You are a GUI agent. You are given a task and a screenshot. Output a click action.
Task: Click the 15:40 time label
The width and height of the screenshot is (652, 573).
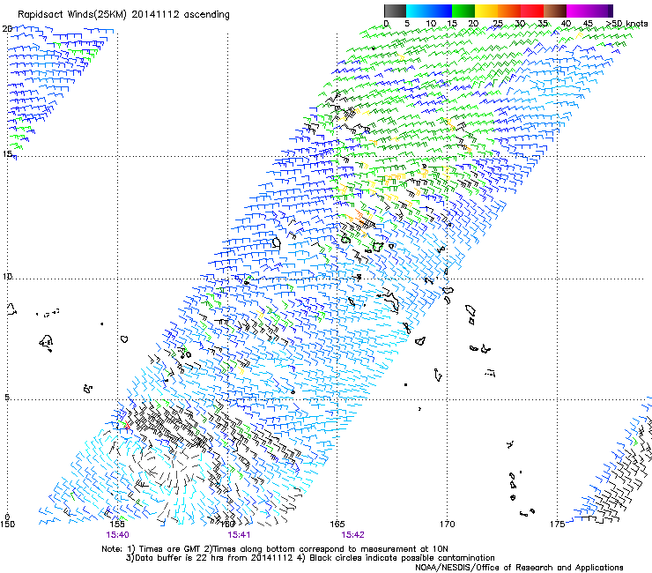click(x=118, y=535)
